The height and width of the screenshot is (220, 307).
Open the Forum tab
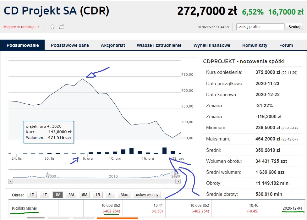286,45
